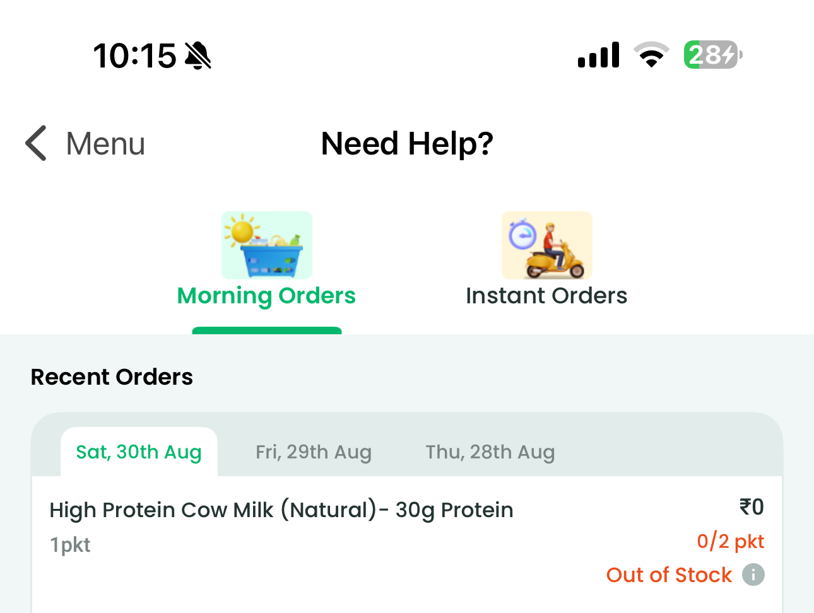This screenshot has height=613, width=814.
Task: Tap the 0/2 pkt delivered quantity
Action: 730,541
